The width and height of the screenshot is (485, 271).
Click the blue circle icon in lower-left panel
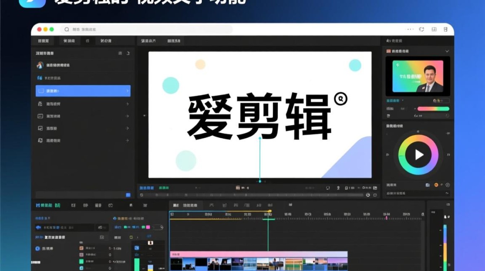[38, 249]
